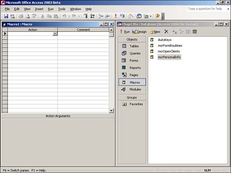Open the Tools menu
Image resolution: width=231 pixels, height=173 pixels.
click(62, 9)
